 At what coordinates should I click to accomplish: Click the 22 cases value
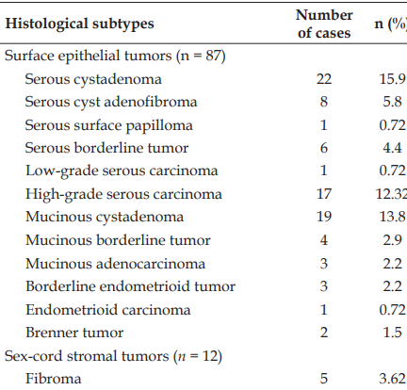click(324, 79)
